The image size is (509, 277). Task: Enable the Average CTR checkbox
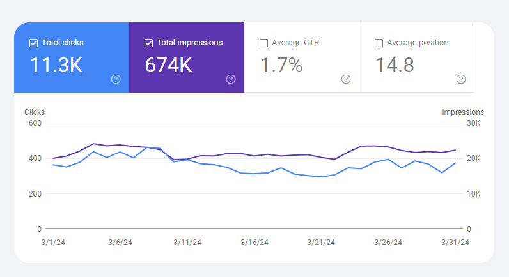click(x=264, y=43)
